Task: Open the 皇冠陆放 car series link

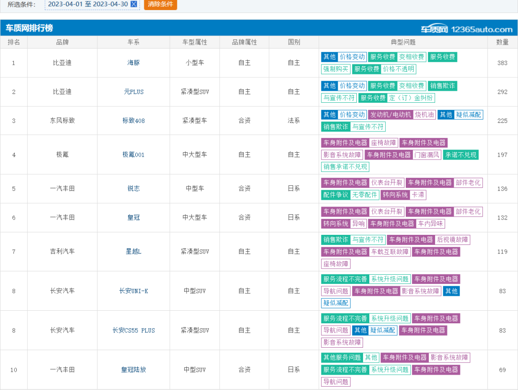Action: [x=133, y=370]
